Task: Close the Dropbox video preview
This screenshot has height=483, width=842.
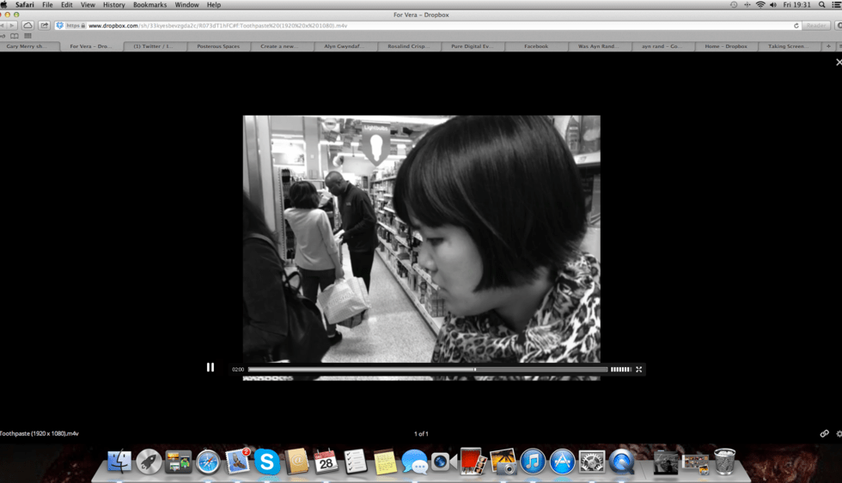Action: (839, 63)
